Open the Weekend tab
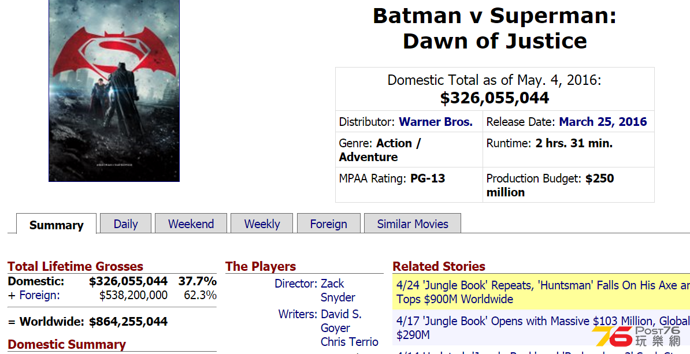690x354 pixels. [191, 223]
